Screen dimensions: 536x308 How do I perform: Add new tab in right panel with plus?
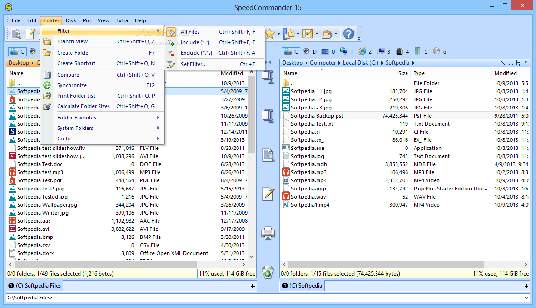pos(526,286)
